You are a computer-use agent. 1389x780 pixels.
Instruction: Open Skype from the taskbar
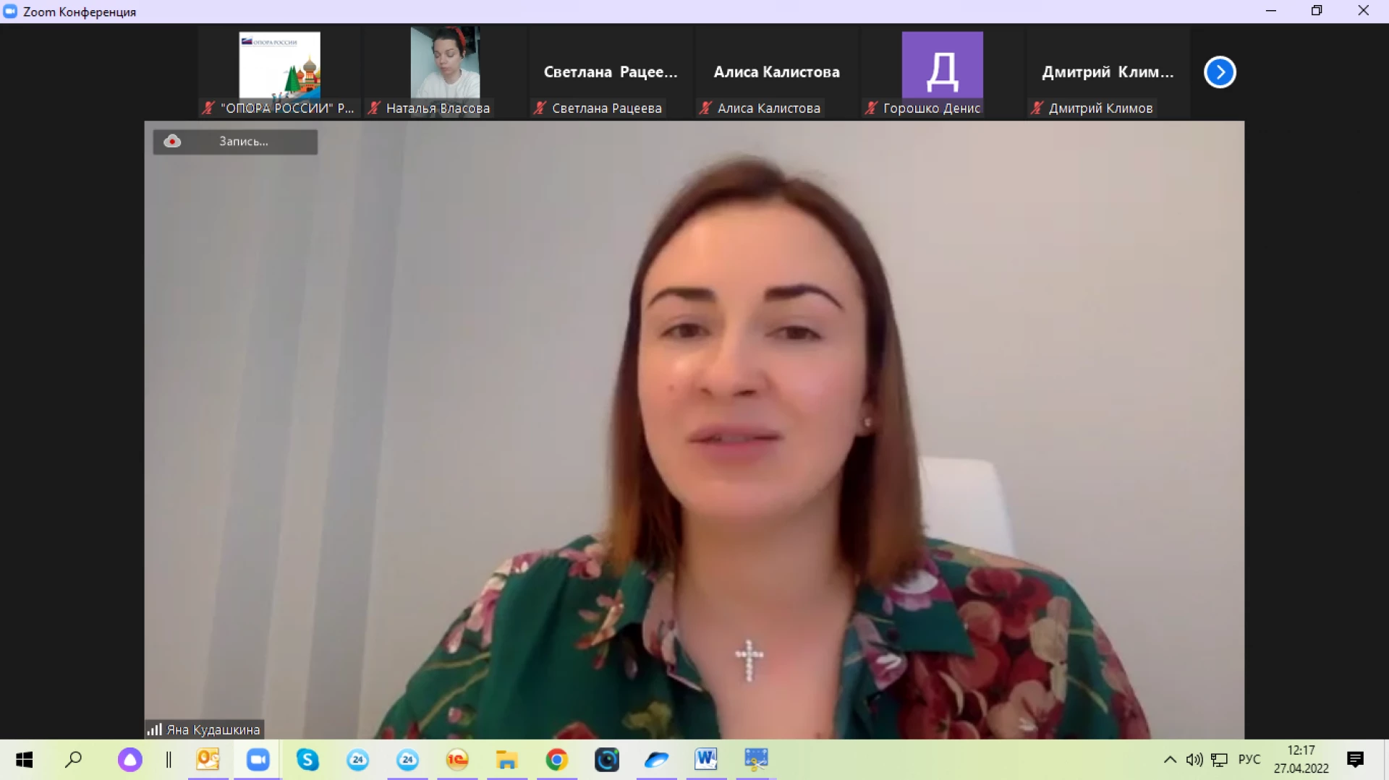click(307, 760)
